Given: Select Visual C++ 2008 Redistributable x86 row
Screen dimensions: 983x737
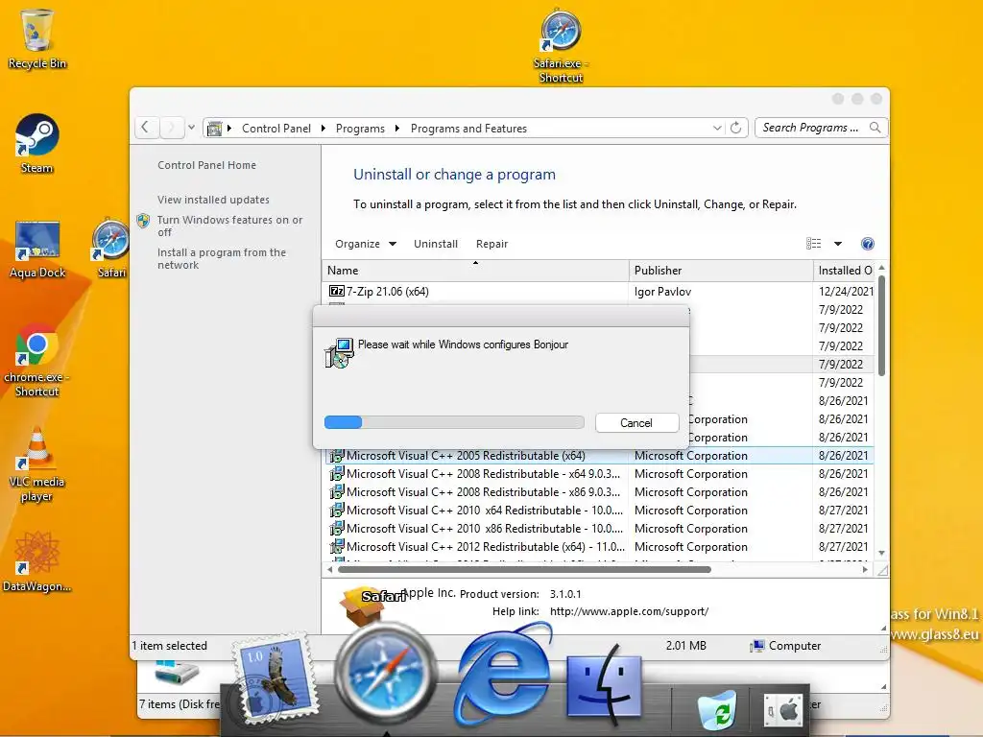Looking at the screenshot, I should pos(599,492).
